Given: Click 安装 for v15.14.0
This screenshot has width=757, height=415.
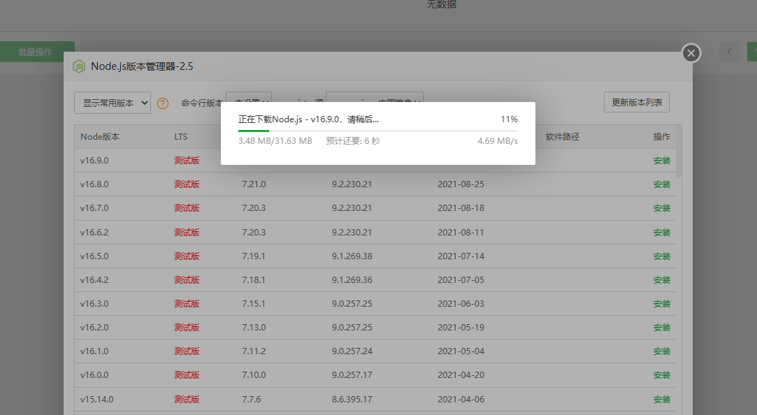Looking at the screenshot, I should pos(661,399).
